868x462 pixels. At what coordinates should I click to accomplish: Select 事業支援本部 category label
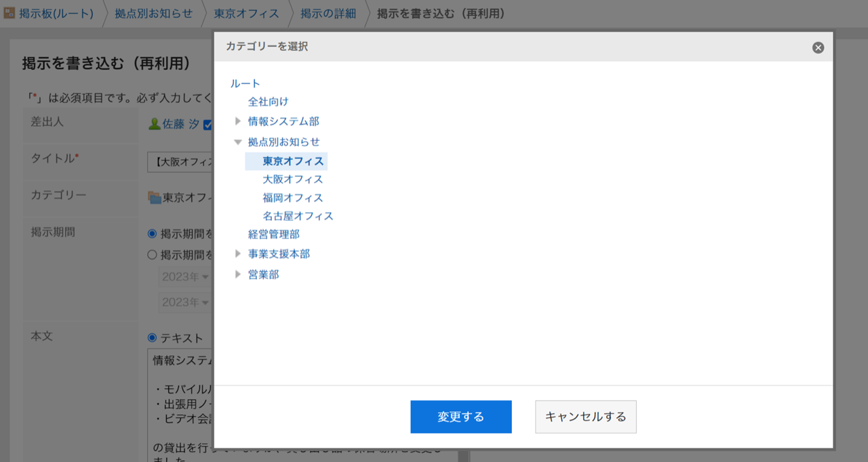(279, 254)
